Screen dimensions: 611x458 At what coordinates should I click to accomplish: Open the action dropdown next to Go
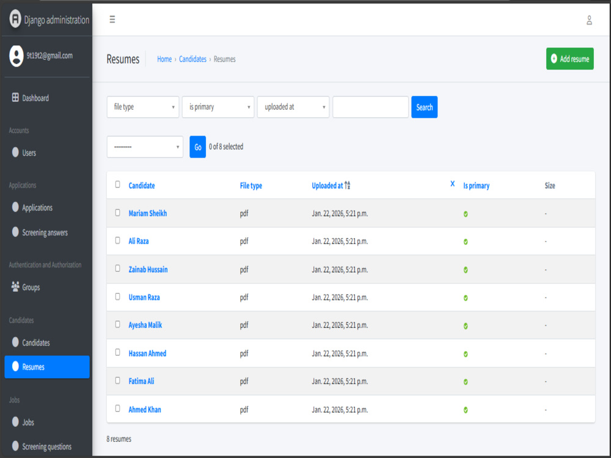pyautogui.click(x=145, y=147)
